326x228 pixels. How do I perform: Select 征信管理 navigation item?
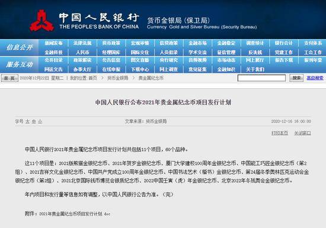tap(226, 52)
